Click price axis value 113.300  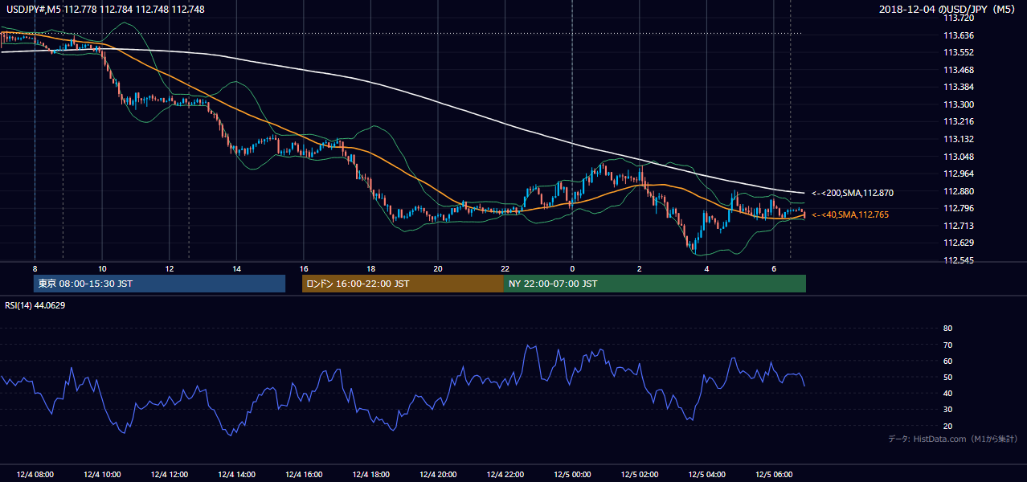point(959,104)
